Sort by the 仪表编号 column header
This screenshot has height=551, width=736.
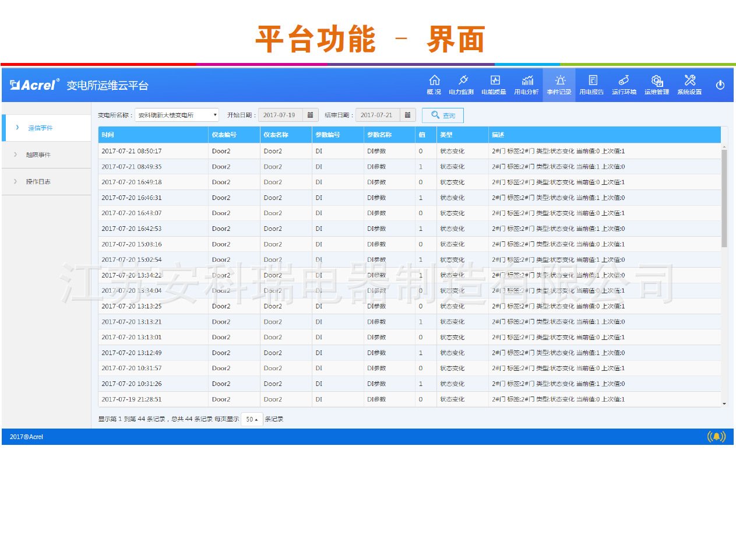click(234, 135)
